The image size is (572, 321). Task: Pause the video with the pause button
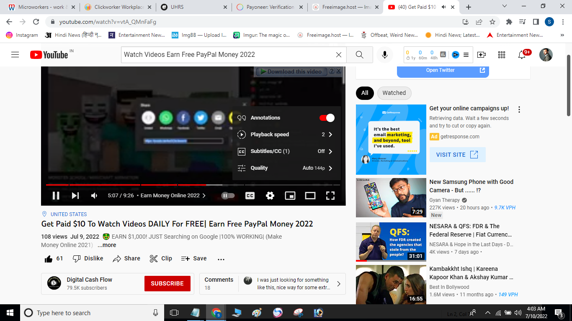pos(56,196)
